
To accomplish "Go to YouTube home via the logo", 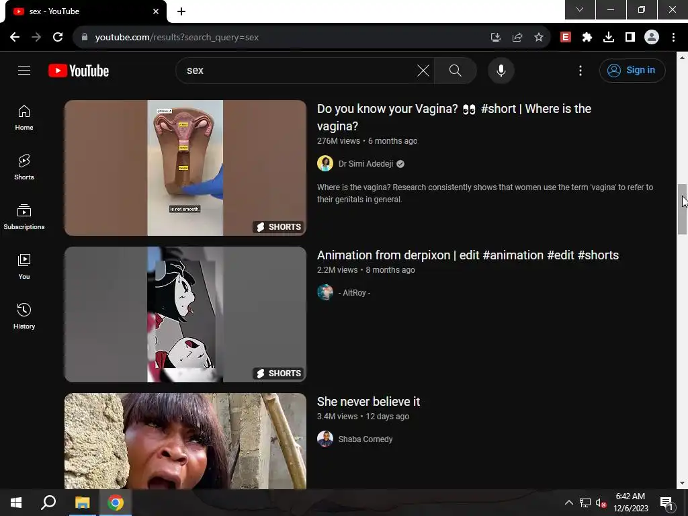I will click(79, 71).
